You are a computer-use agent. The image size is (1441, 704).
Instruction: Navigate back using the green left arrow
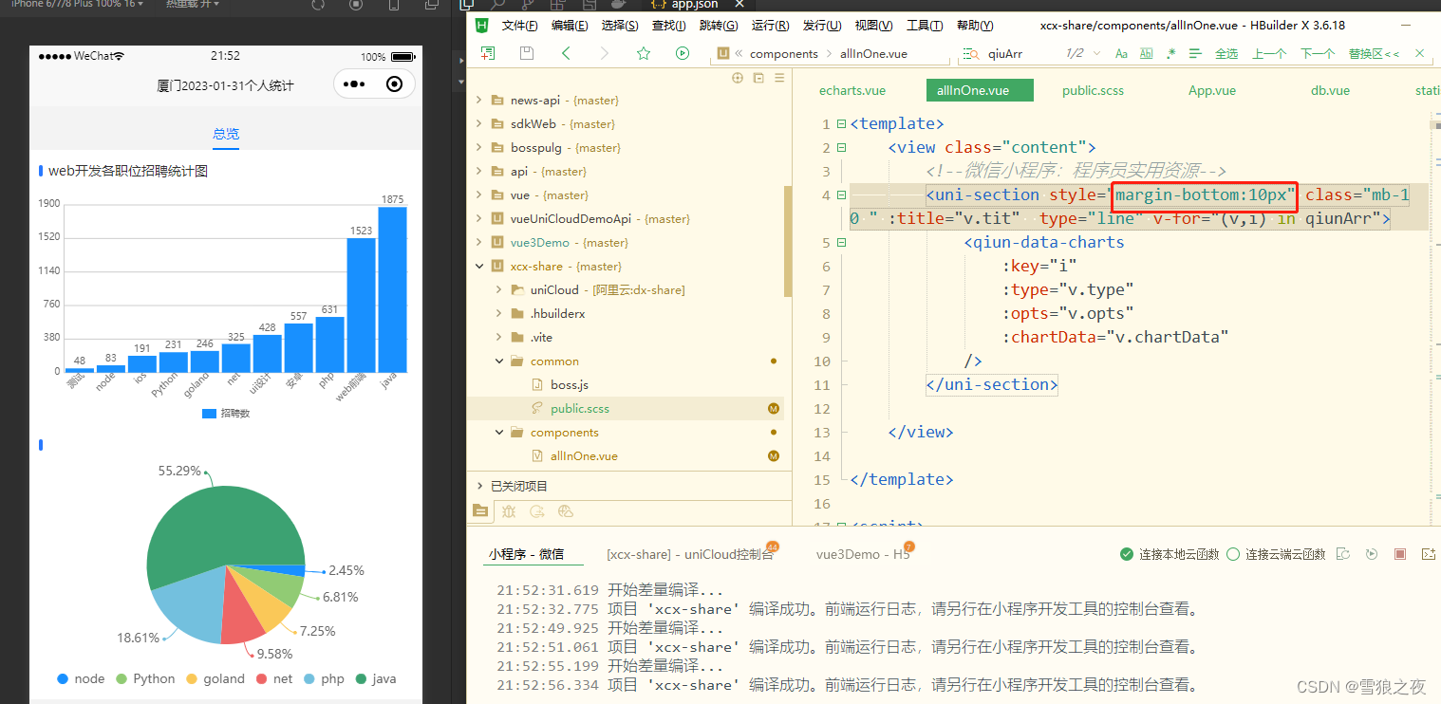pyautogui.click(x=567, y=54)
